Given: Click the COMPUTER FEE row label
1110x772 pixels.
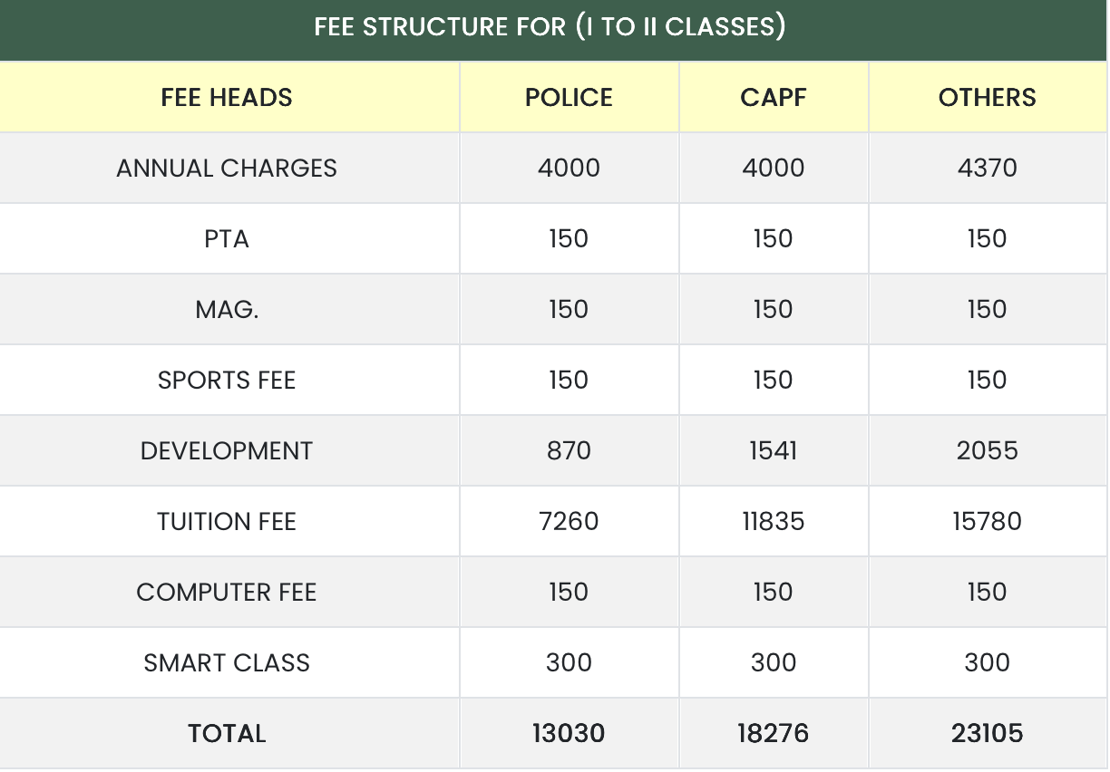Looking at the screenshot, I should click(x=227, y=593).
